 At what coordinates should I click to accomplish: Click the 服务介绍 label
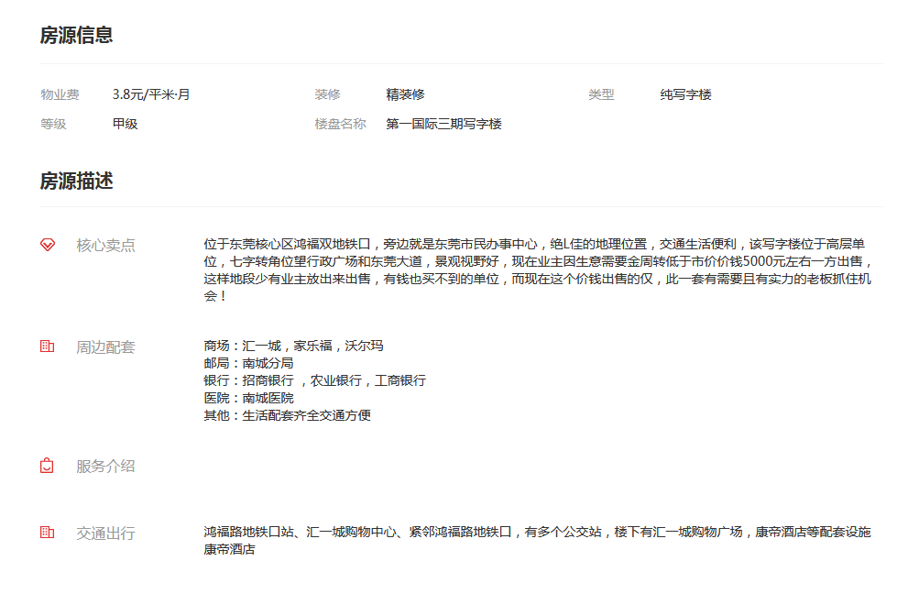coord(105,466)
